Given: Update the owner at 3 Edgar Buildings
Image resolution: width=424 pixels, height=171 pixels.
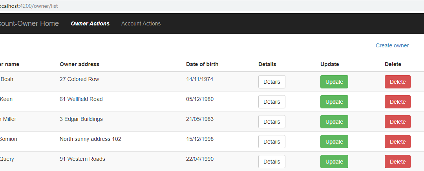Looking at the screenshot, I should 334,122.
